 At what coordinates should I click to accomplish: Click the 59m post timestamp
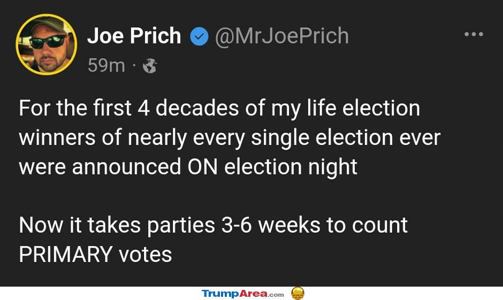click(106, 65)
